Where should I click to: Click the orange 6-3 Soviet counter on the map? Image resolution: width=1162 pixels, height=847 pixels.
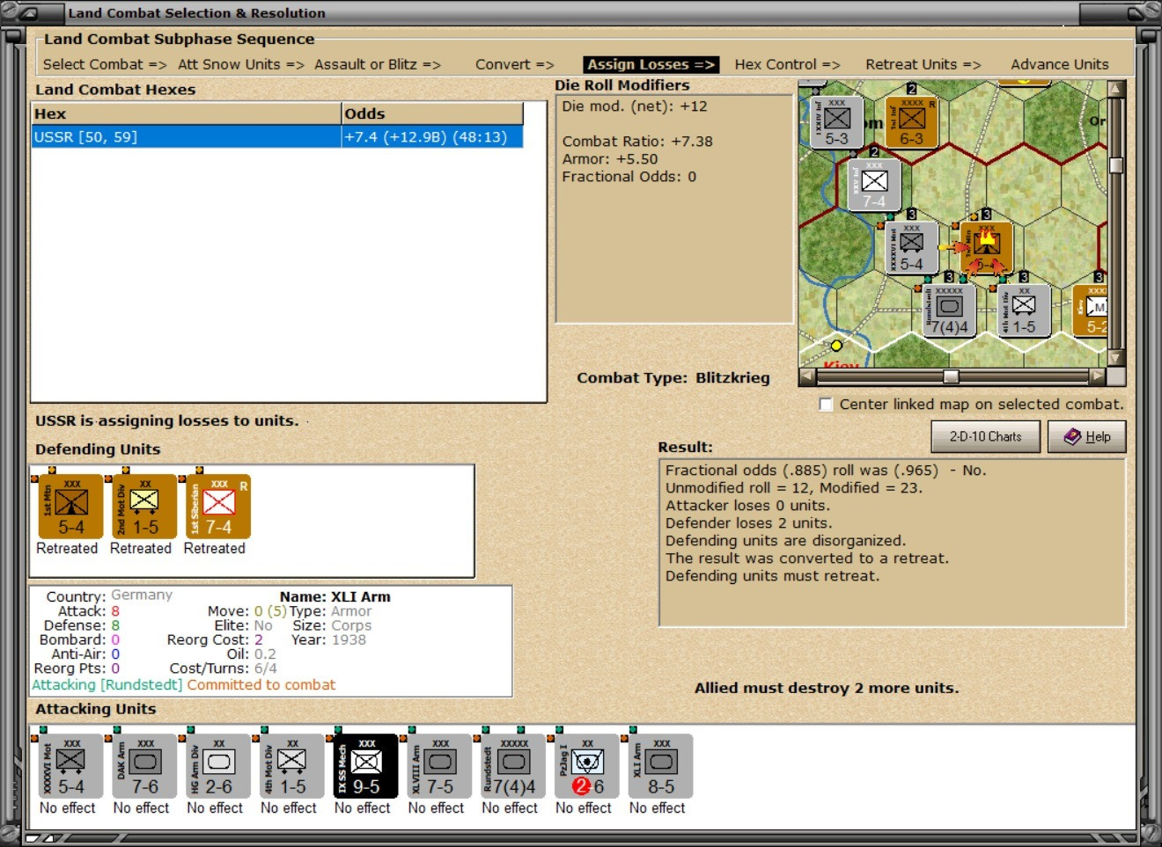pyautogui.click(x=911, y=121)
